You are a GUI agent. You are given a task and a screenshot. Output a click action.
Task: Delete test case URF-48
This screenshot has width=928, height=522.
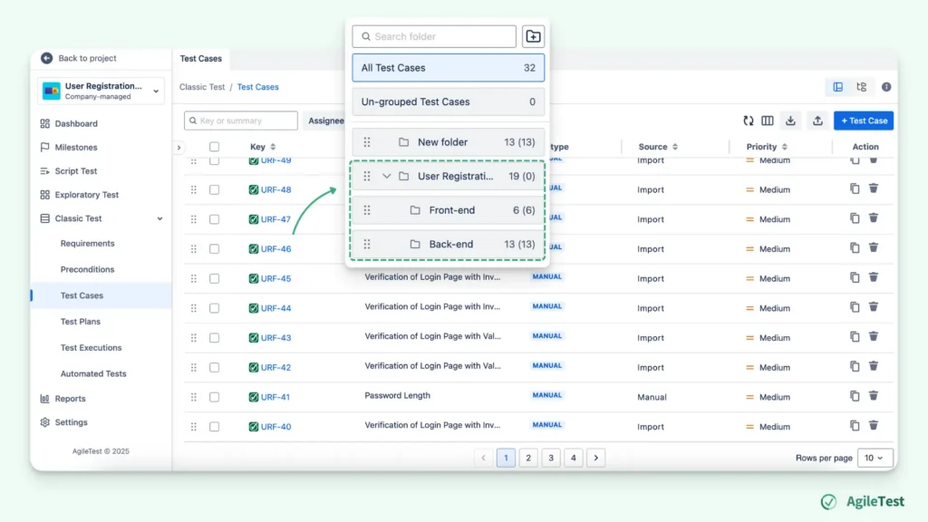coord(873,188)
